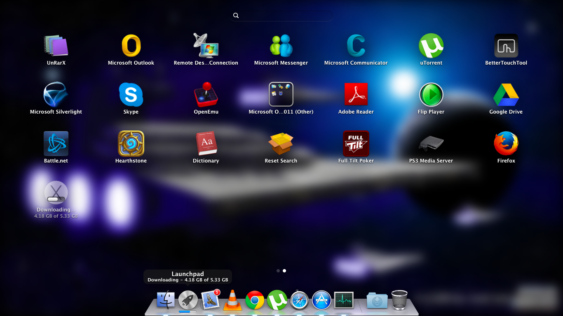563x316 pixels.
Task: Launch Microsoft Outlook
Action: [131, 46]
